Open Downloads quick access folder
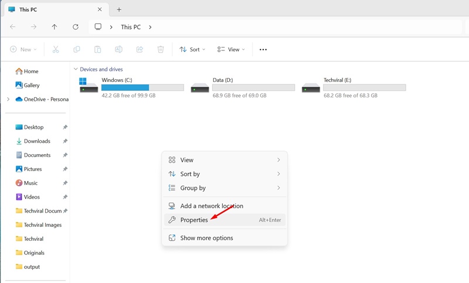Image resolution: width=469 pixels, height=283 pixels. (33, 141)
